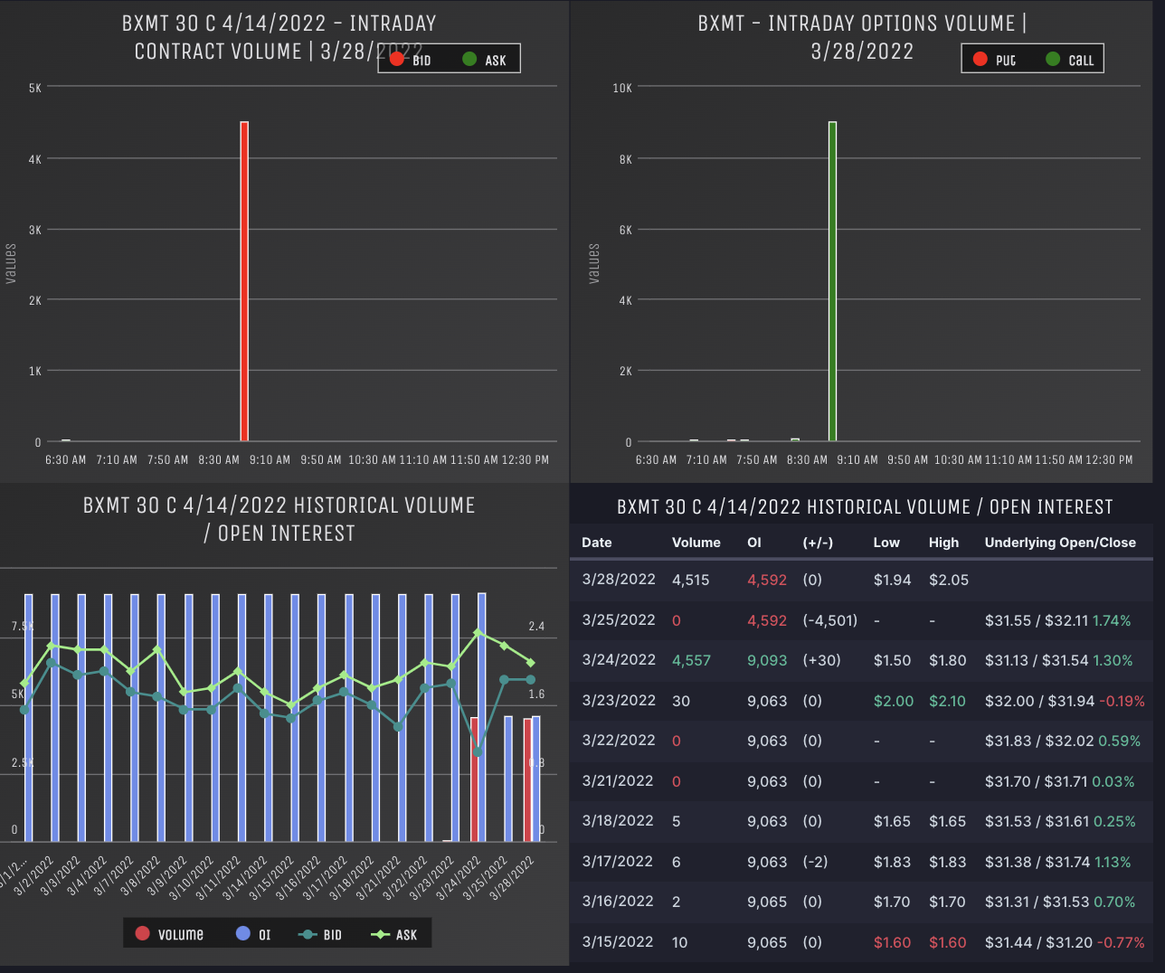Viewport: 1165px width, 973px height.
Task: Click the red 3/24/2022 volume bar
Action: point(474,779)
